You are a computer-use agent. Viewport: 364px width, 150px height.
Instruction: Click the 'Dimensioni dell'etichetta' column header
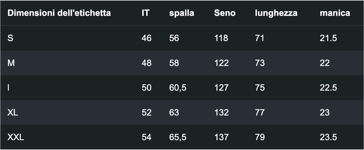[x=59, y=13]
